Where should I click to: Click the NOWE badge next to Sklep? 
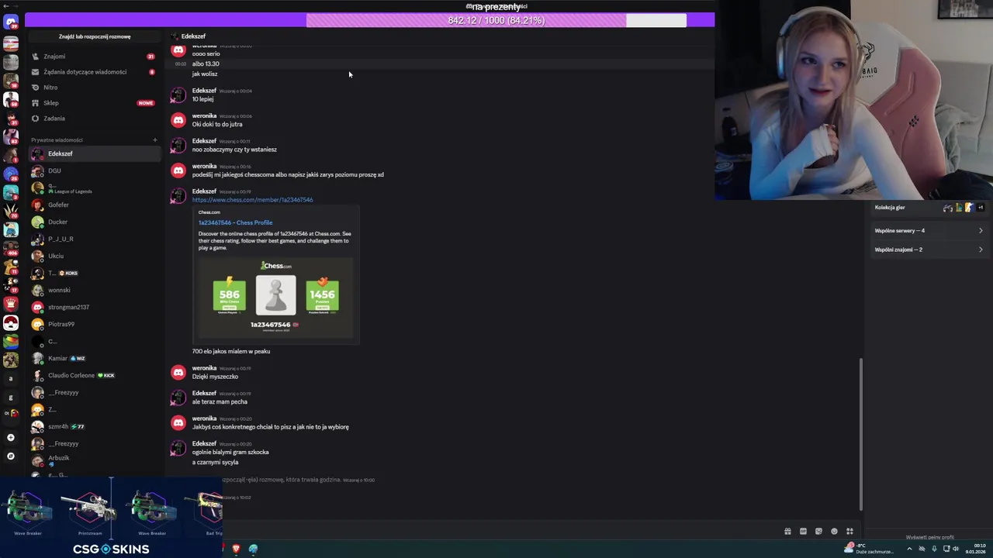[x=145, y=103]
